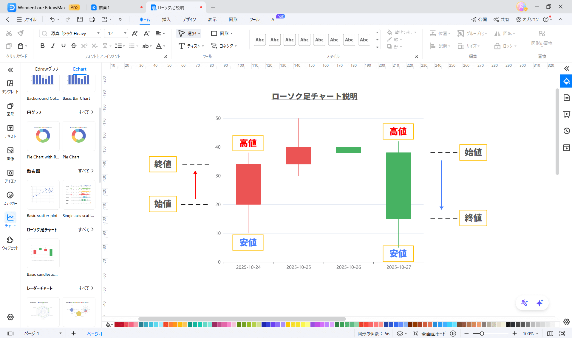Click すべて next to ローソク足チャート
This screenshot has height=338, width=572.
(86, 229)
